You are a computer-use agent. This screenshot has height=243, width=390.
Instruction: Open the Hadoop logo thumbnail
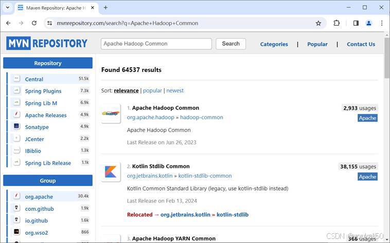point(111,114)
